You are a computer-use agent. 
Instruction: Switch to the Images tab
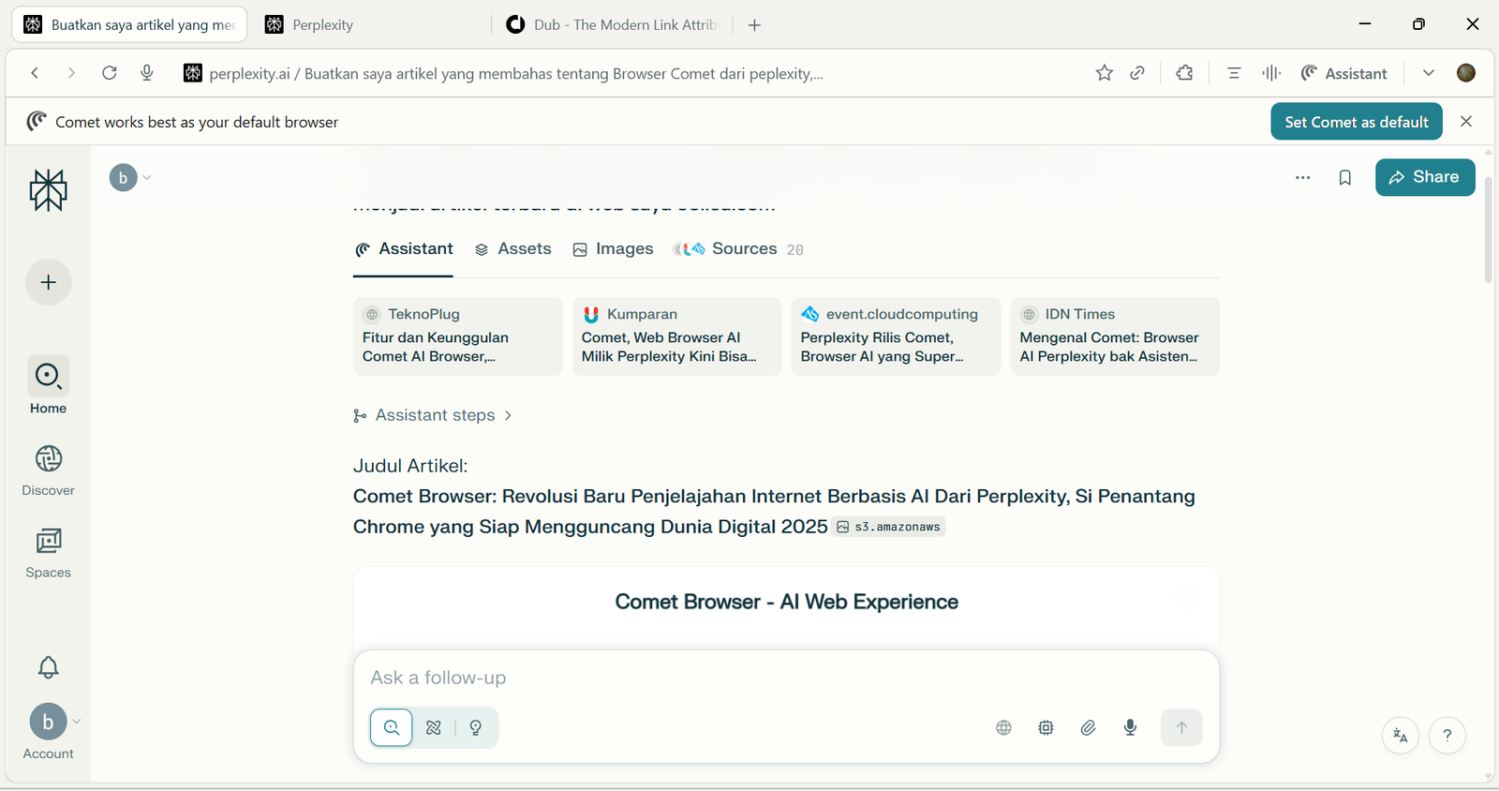click(x=613, y=249)
